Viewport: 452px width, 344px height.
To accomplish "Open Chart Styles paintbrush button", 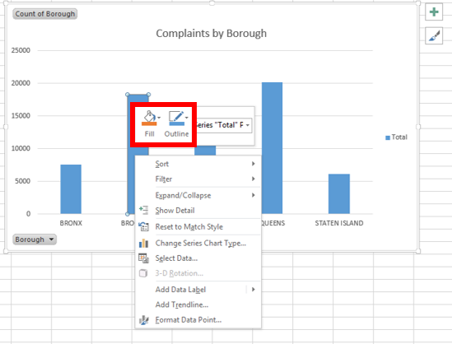I will click(x=434, y=36).
